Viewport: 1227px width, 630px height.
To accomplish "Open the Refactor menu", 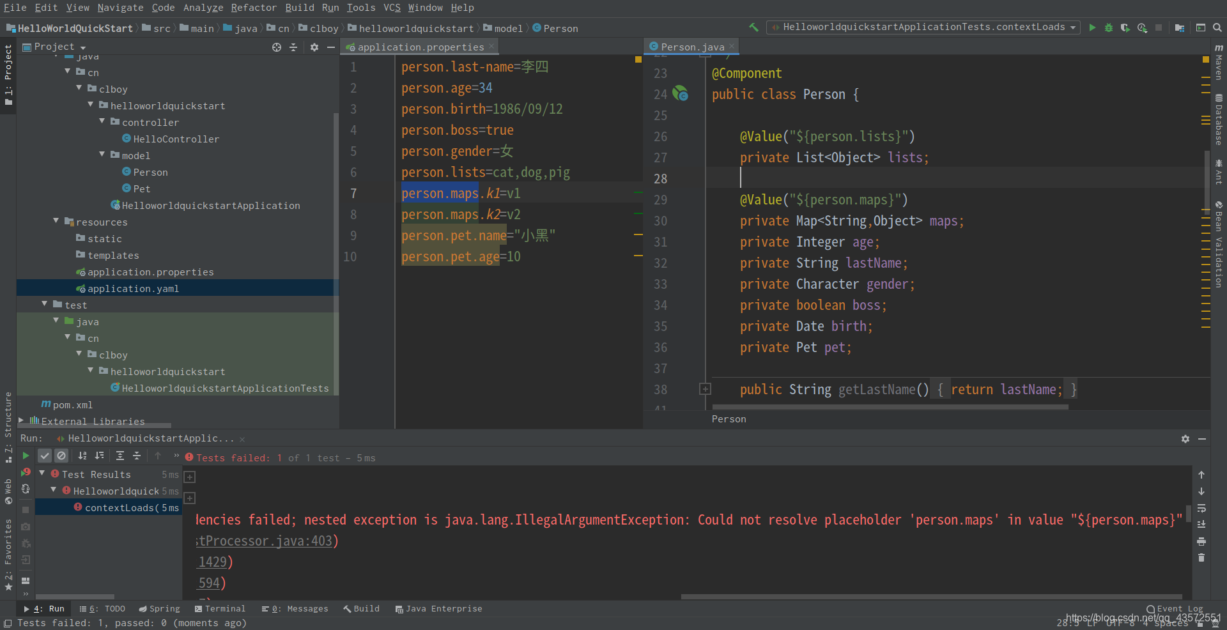I will tap(254, 8).
